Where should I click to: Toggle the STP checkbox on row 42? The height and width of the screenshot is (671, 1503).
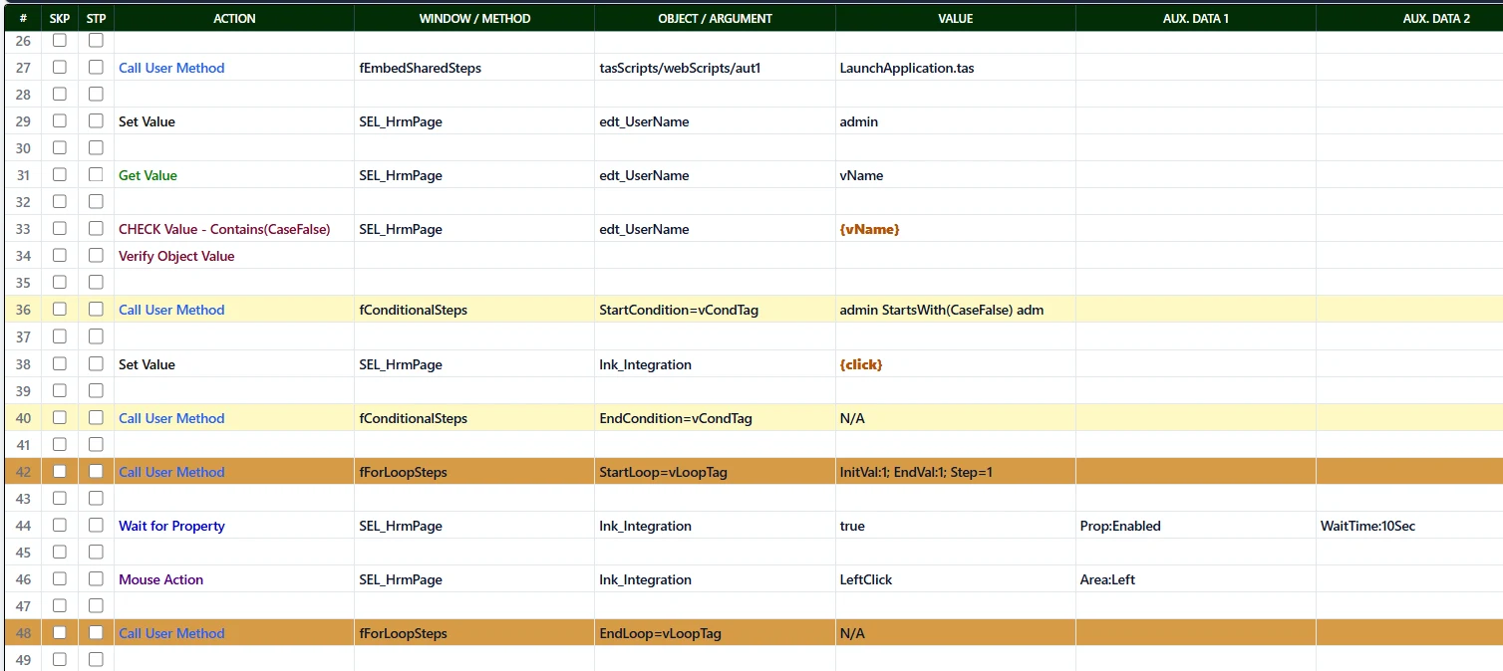pyautogui.click(x=96, y=472)
